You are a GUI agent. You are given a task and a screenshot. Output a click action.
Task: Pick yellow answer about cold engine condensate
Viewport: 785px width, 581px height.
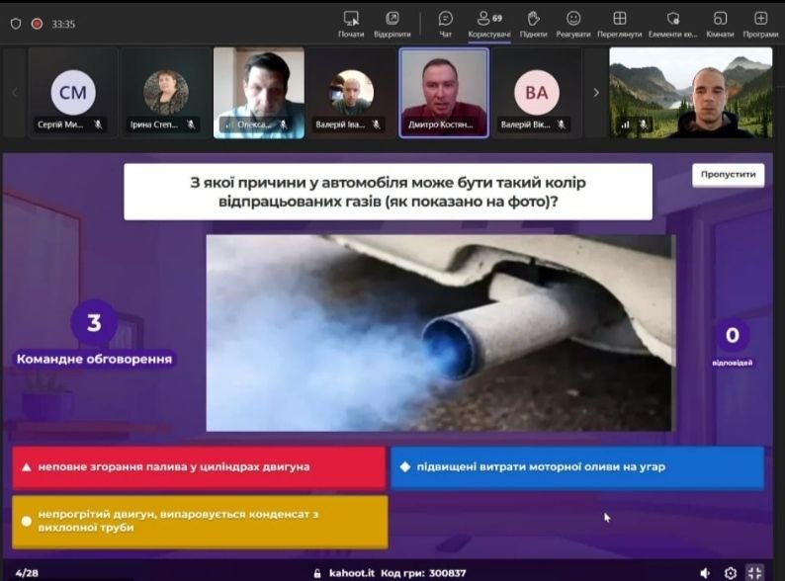pos(199,522)
